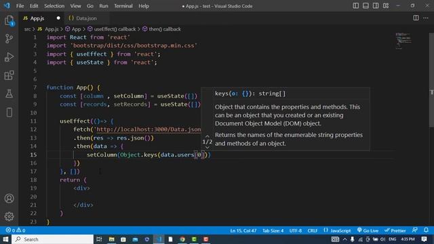
Task: Click the unsaved dot on App.js tab
Action: point(58,18)
